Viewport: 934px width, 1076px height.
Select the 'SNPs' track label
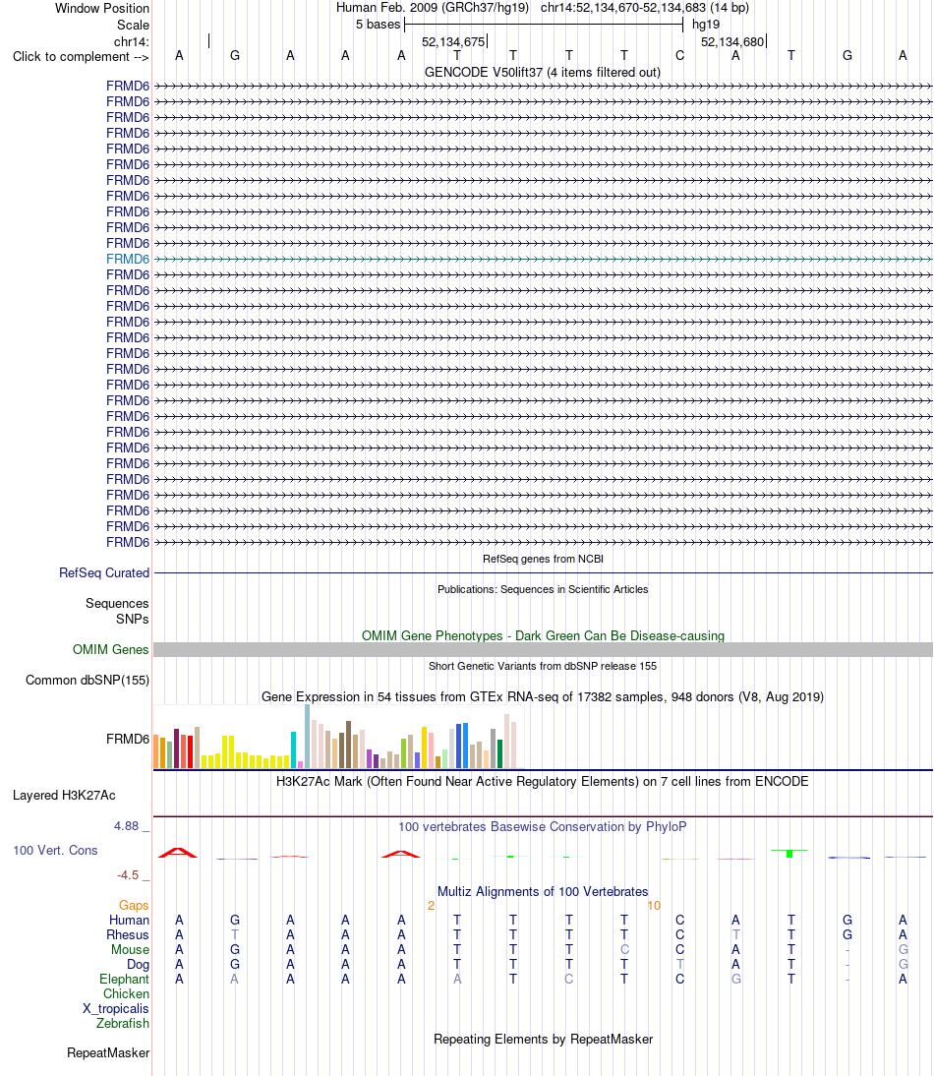point(133,619)
